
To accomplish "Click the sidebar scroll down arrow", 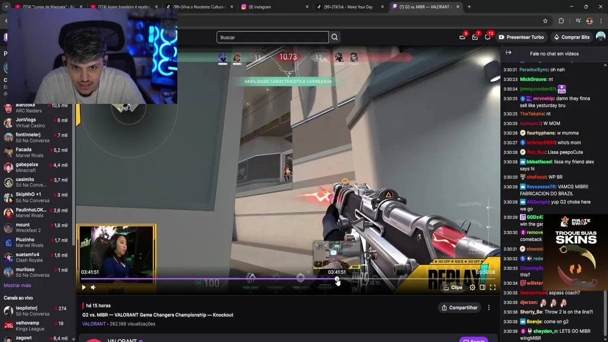I will coord(73,339).
